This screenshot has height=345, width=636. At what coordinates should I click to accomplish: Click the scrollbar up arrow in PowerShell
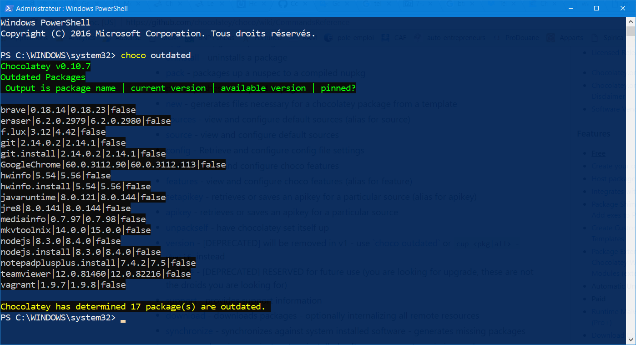(x=631, y=21)
